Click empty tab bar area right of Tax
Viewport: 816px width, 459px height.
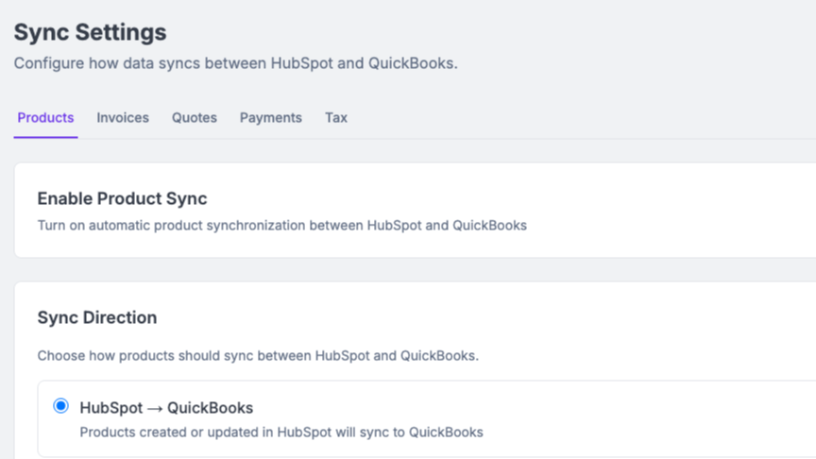(567, 118)
